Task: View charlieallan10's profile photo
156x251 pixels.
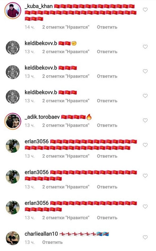Action: pyautogui.click(x=12, y=238)
